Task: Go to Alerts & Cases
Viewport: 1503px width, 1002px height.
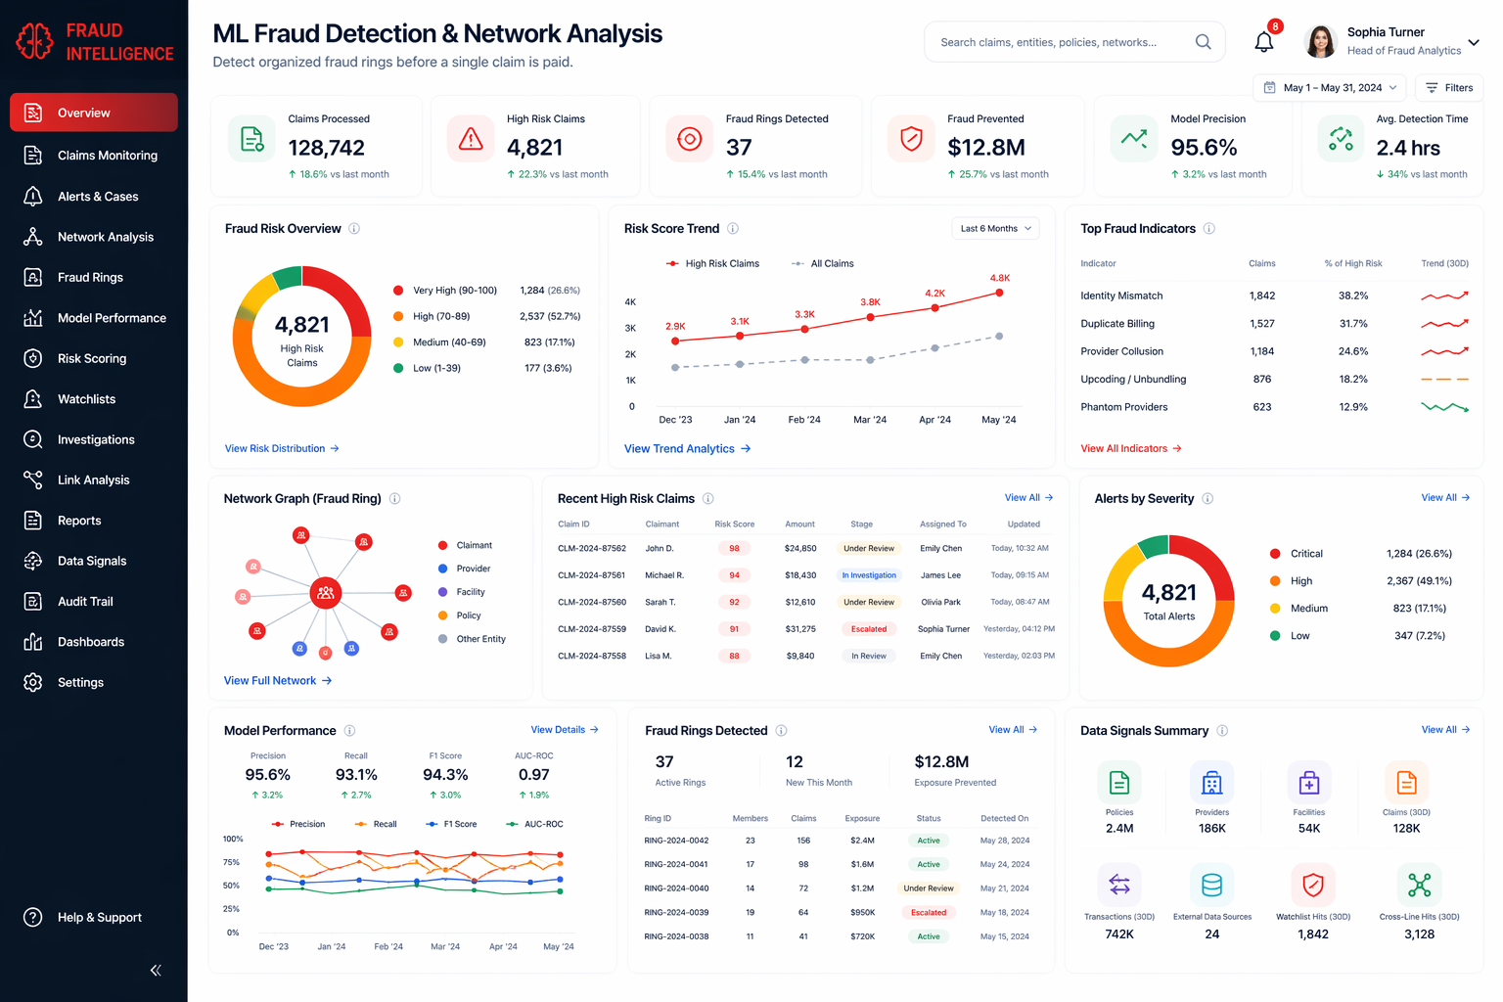Action: point(94,197)
